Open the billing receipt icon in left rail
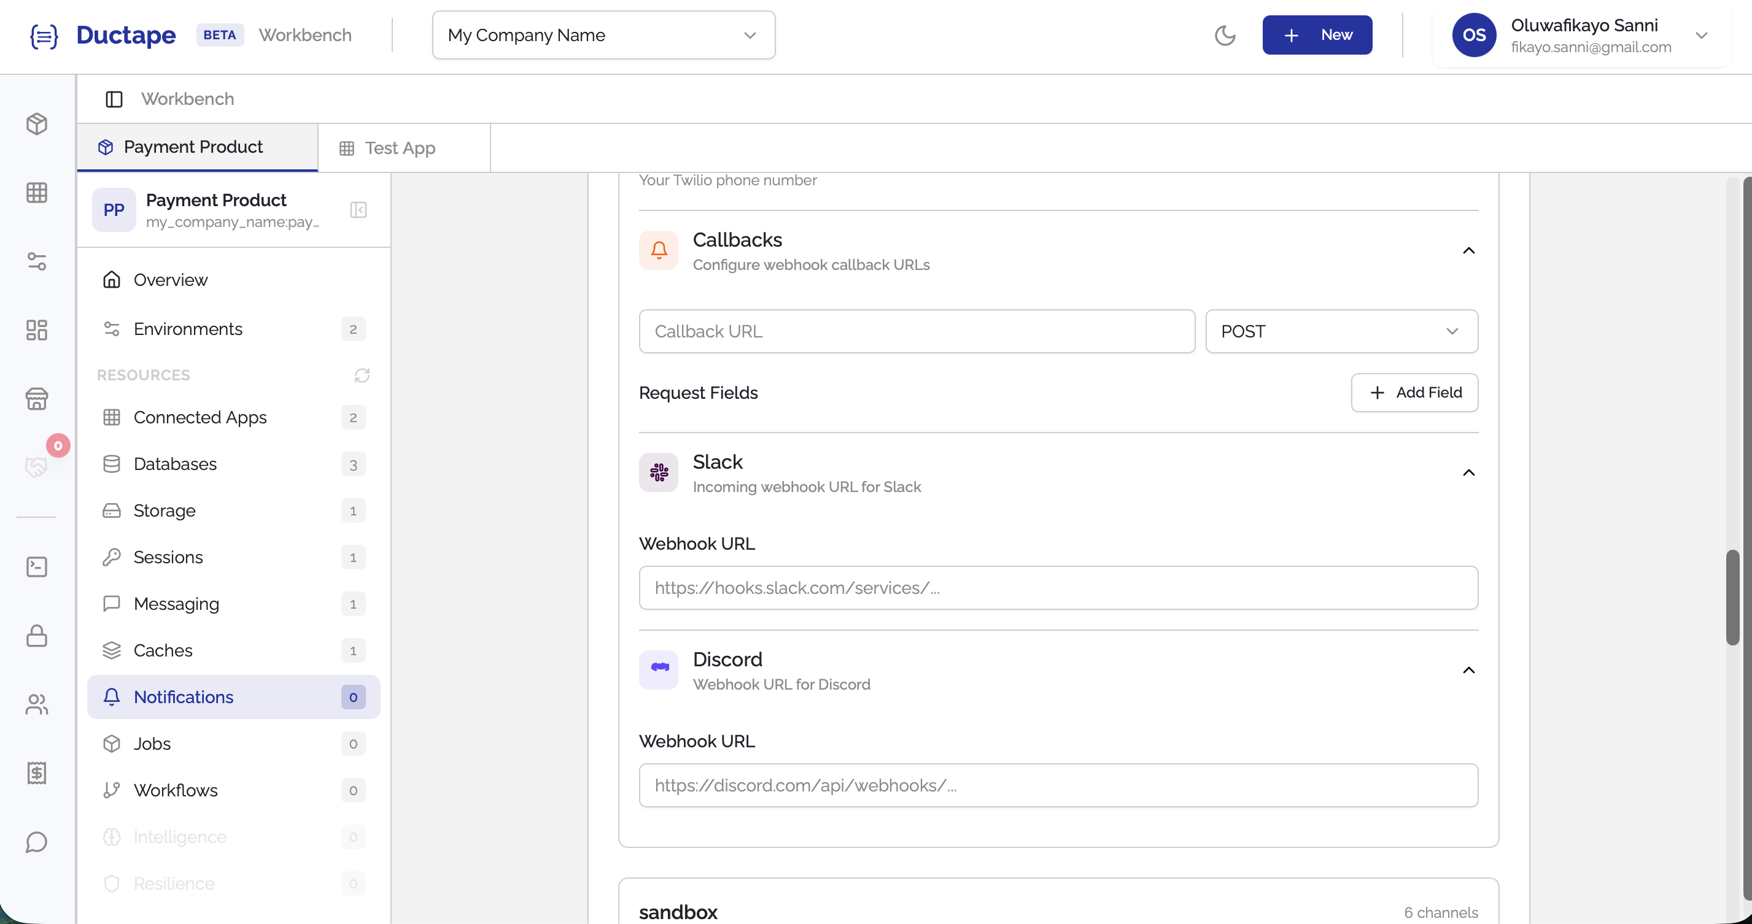1752x924 pixels. [37, 772]
